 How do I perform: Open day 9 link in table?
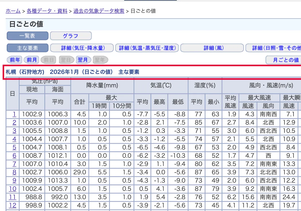coord(14,181)
